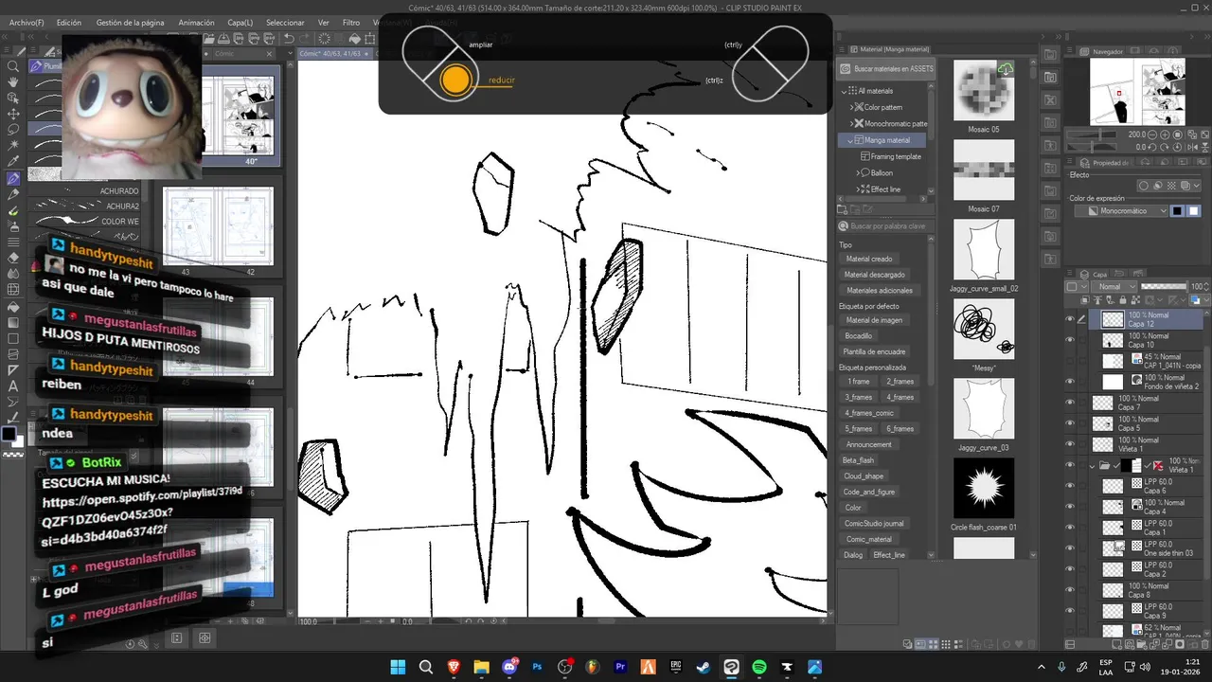Open the Effect options dropdown arrow

(1196, 186)
